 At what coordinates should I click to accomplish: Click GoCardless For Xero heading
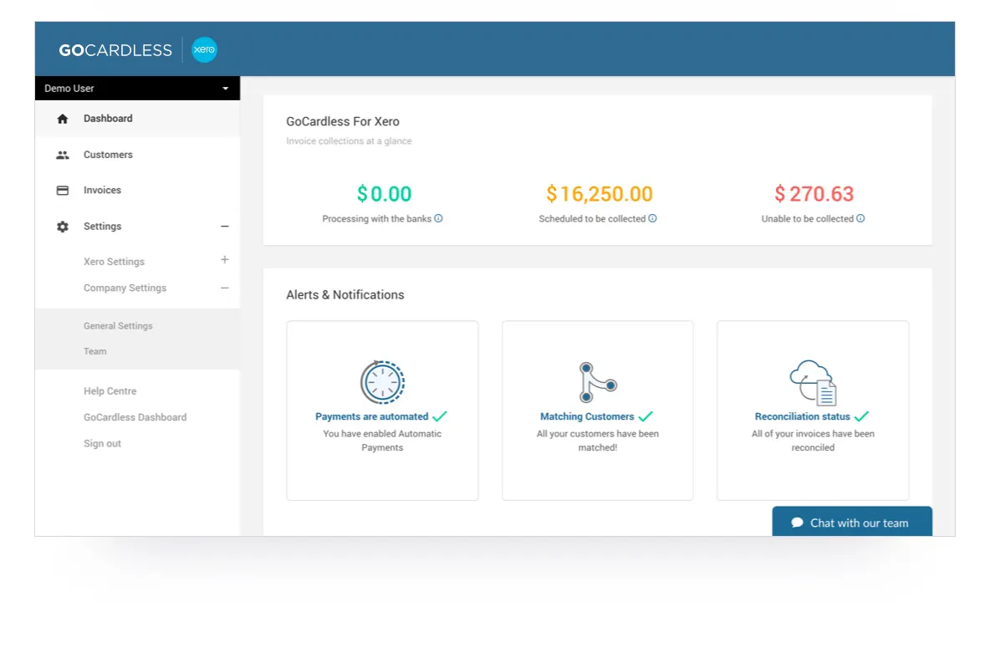pos(343,122)
